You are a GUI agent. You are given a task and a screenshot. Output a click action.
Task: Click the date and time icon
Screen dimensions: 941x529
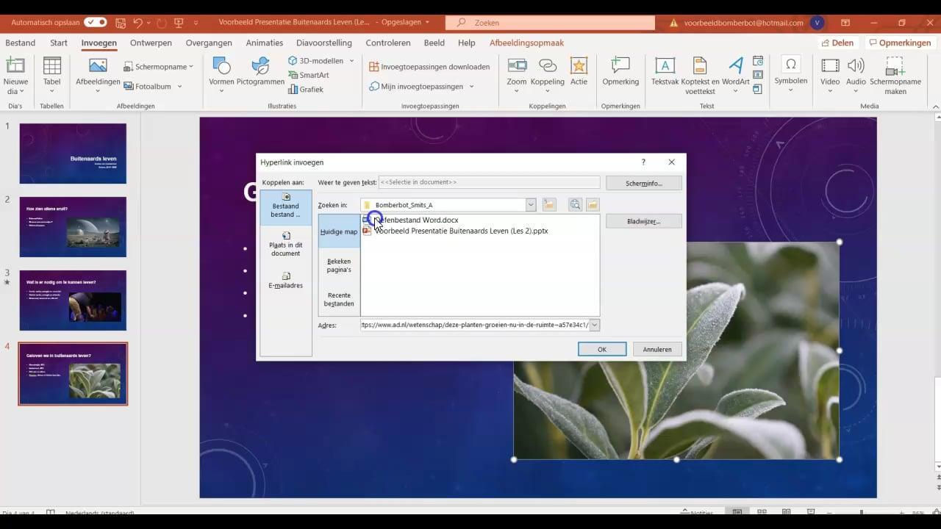[758, 61]
